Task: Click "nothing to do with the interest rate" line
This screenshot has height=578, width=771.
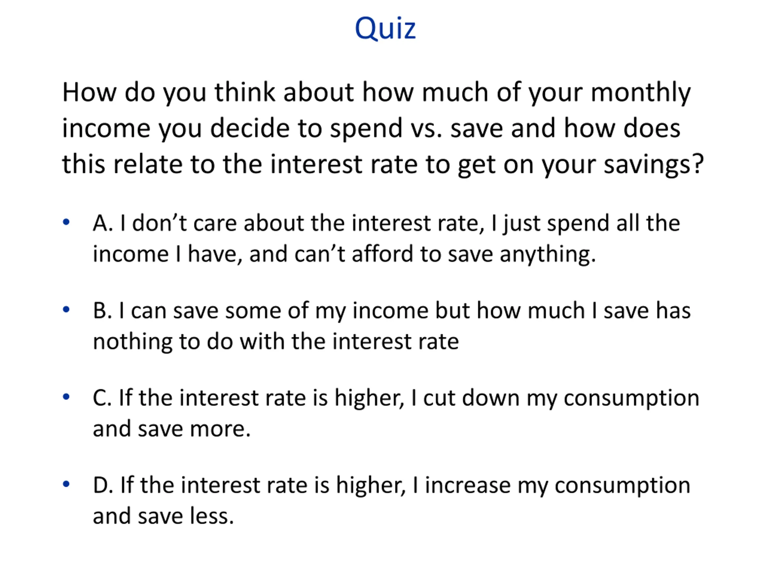Action: (276, 342)
